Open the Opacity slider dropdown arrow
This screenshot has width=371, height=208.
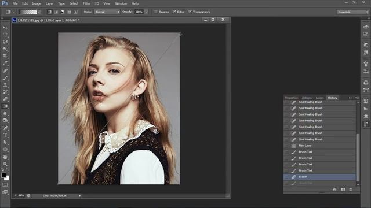point(146,12)
